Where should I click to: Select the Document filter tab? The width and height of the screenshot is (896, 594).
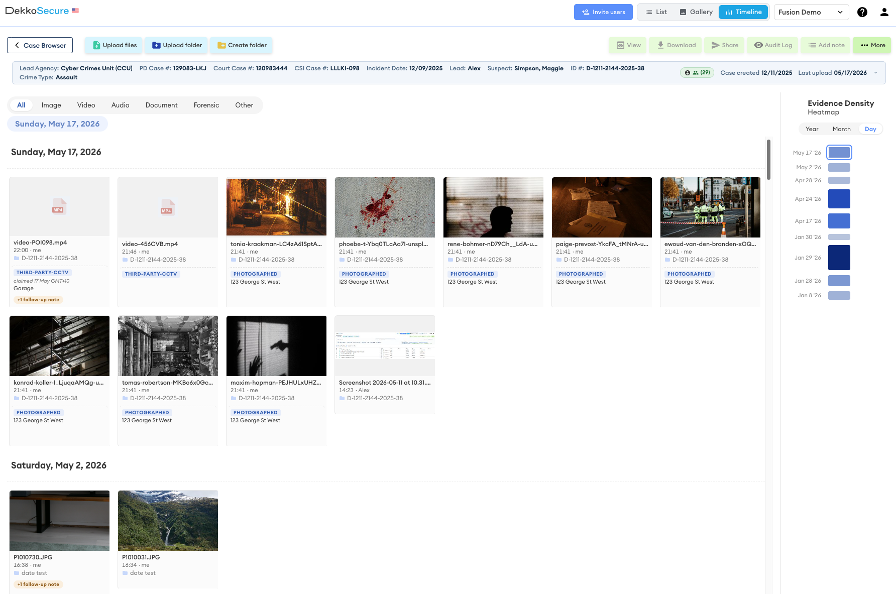[x=161, y=105]
